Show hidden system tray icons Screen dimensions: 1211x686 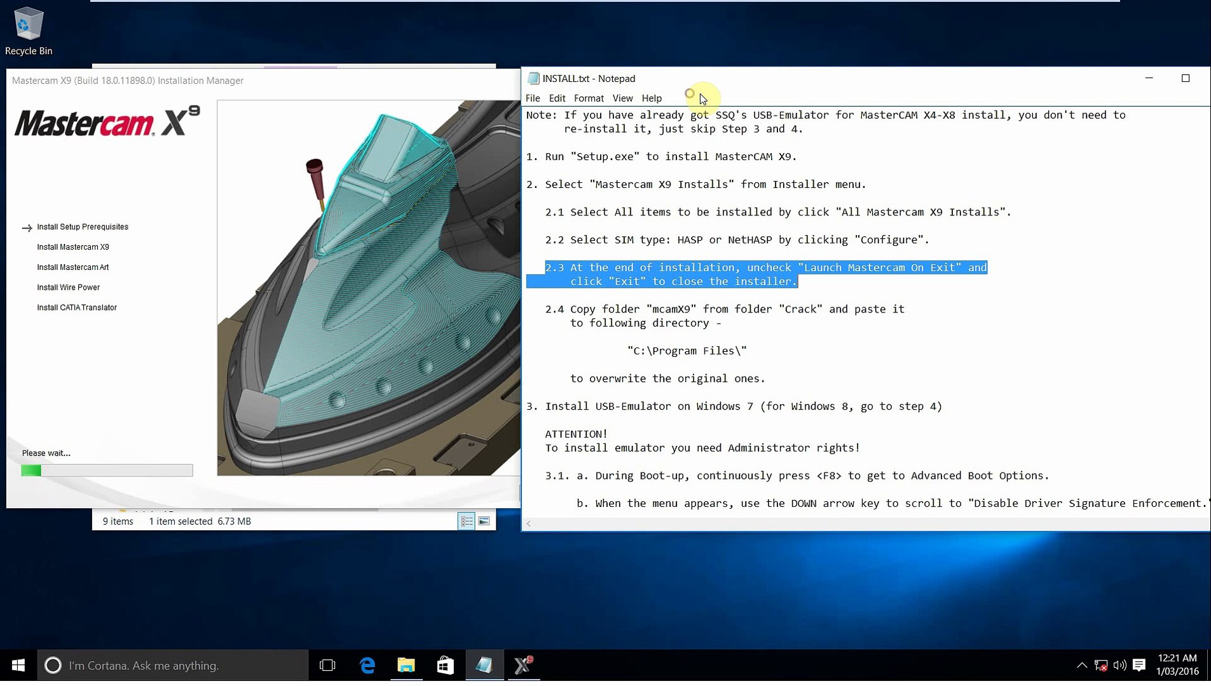click(x=1081, y=665)
